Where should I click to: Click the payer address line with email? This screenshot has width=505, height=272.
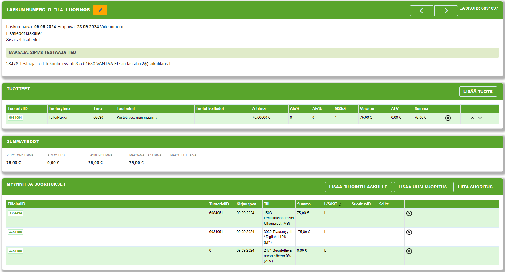click(x=89, y=64)
